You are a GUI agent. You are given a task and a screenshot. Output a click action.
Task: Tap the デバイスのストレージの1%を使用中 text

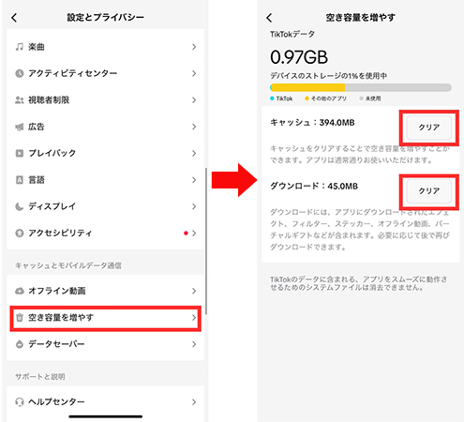point(328,76)
